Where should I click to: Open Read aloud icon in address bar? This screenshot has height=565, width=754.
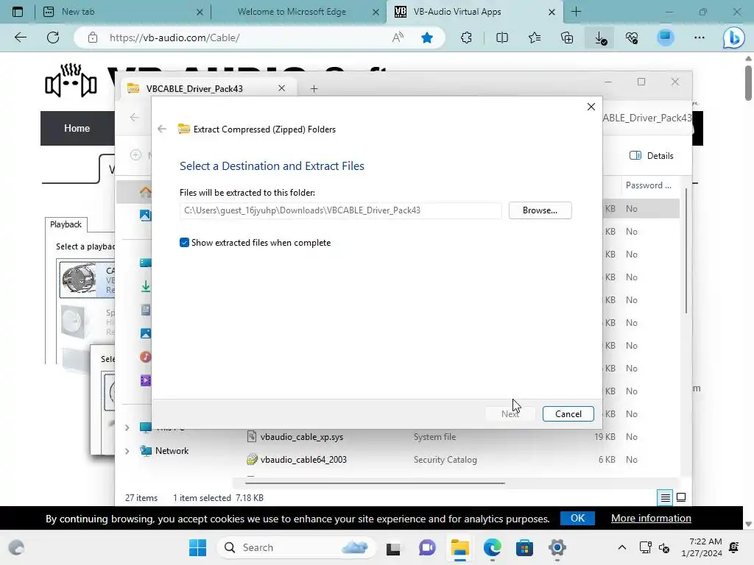pos(398,38)
